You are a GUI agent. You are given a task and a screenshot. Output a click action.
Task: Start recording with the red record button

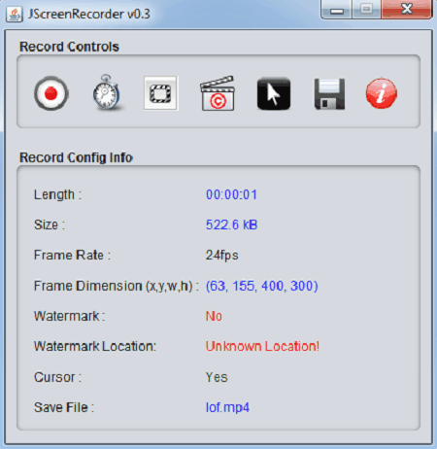tap(51, 93)
